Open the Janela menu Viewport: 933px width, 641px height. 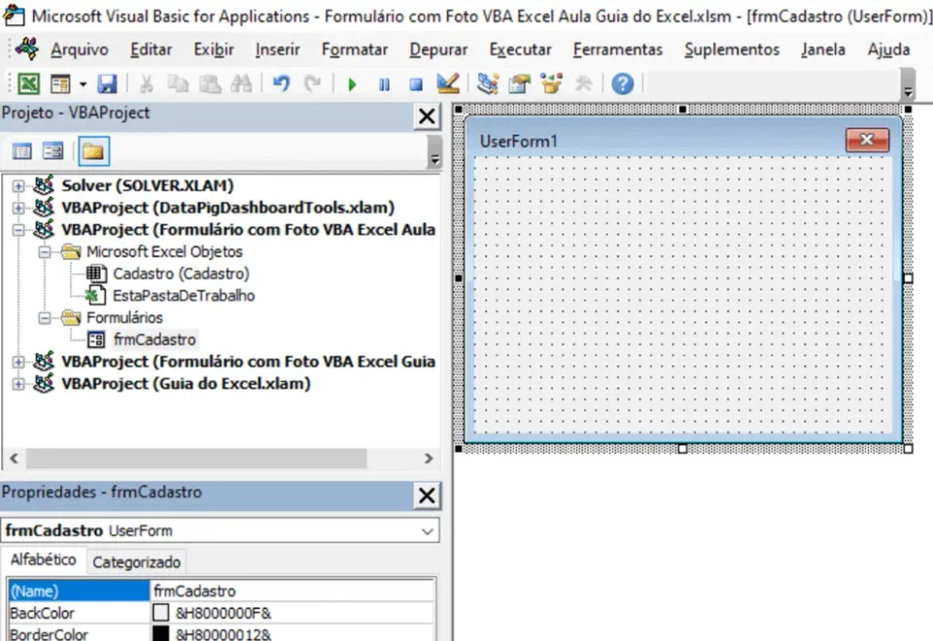[x=823, y=50]
